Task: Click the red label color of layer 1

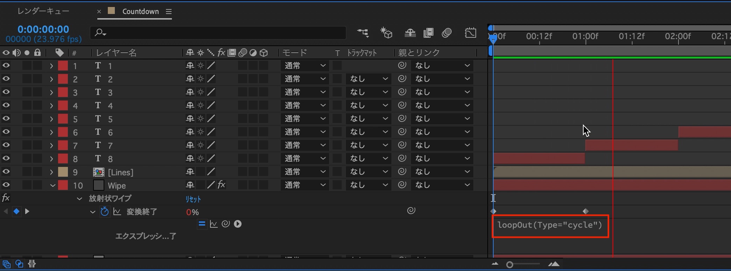Action: coord(63,66)
